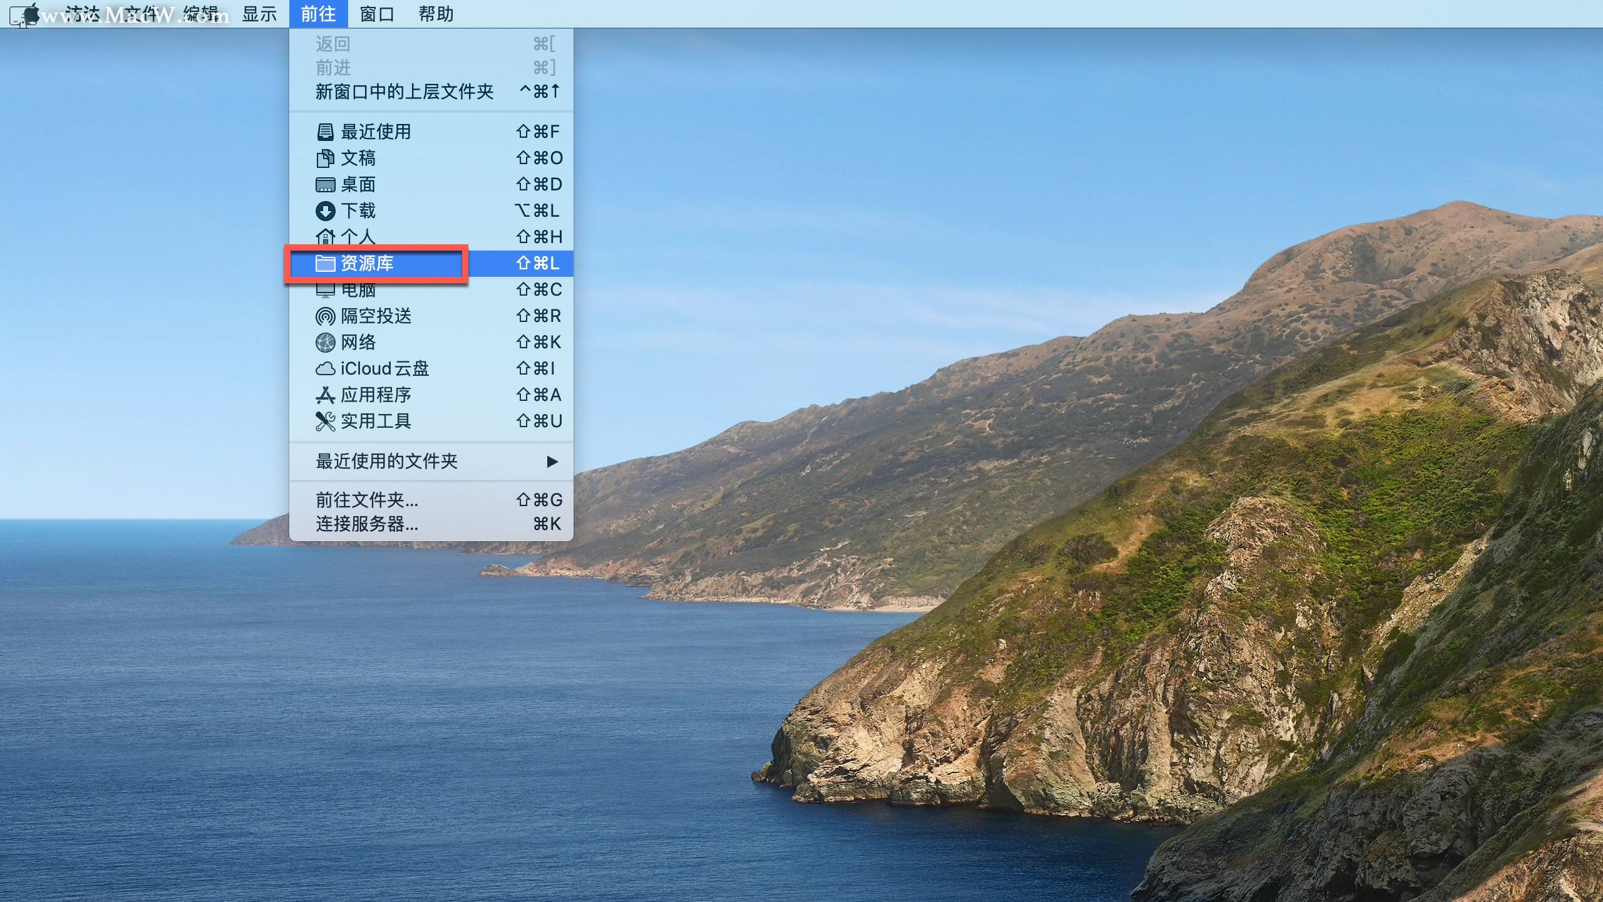Click the AirDrop (隔空投送) icon
This screenshot has height=902, width=1603.
click(x=325, y=316)
